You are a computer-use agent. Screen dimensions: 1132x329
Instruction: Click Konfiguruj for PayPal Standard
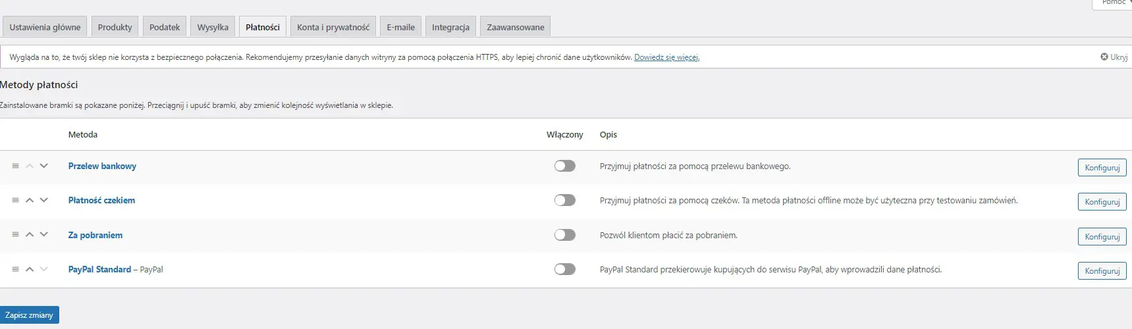click(1102, 271)
